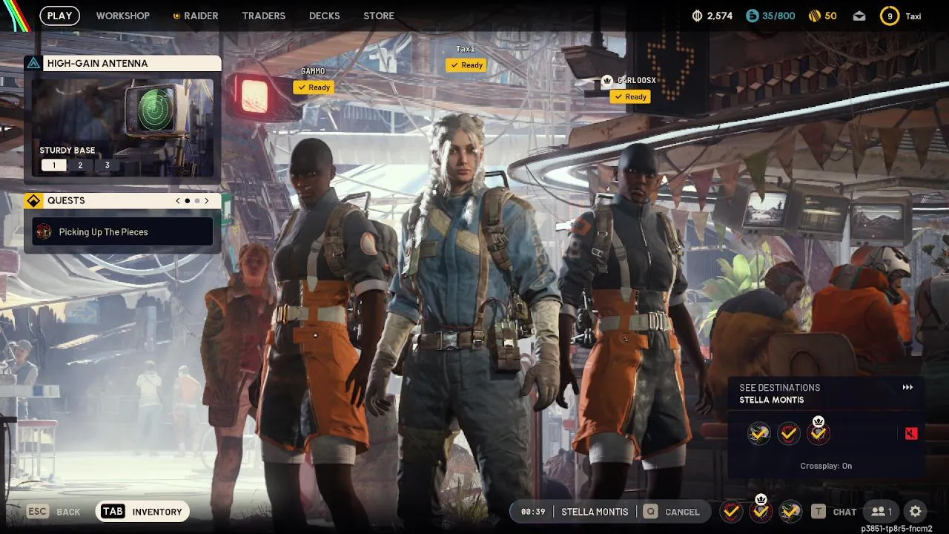This screenshot has width=949, height=534.
Task: Open the RAIDER tab
Action: tap(196, 16)
